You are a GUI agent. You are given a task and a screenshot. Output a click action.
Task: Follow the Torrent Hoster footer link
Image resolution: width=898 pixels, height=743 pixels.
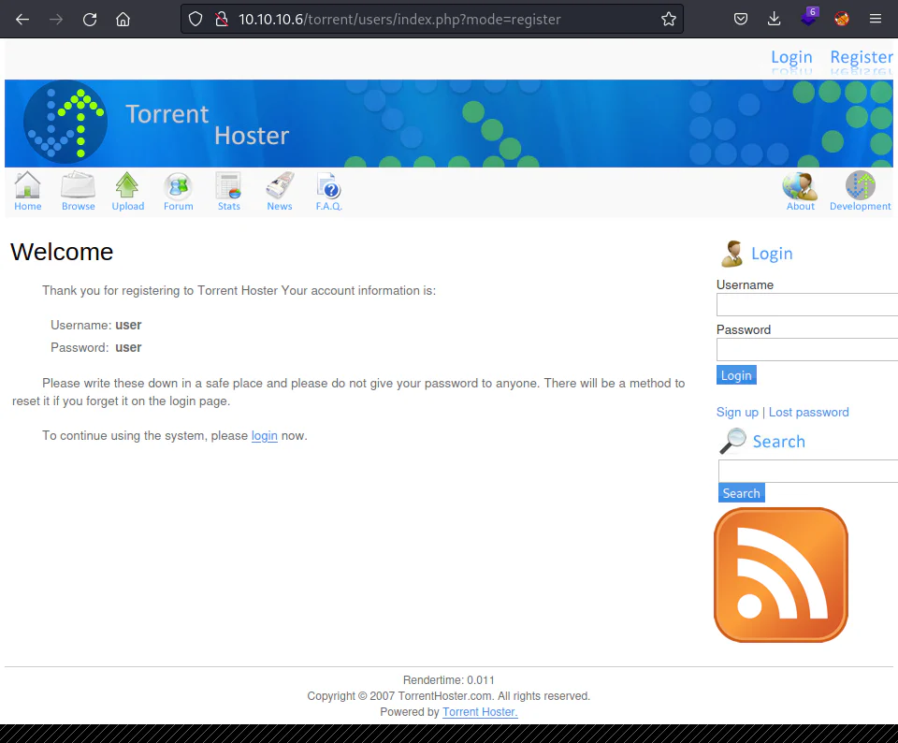(480, 712)
